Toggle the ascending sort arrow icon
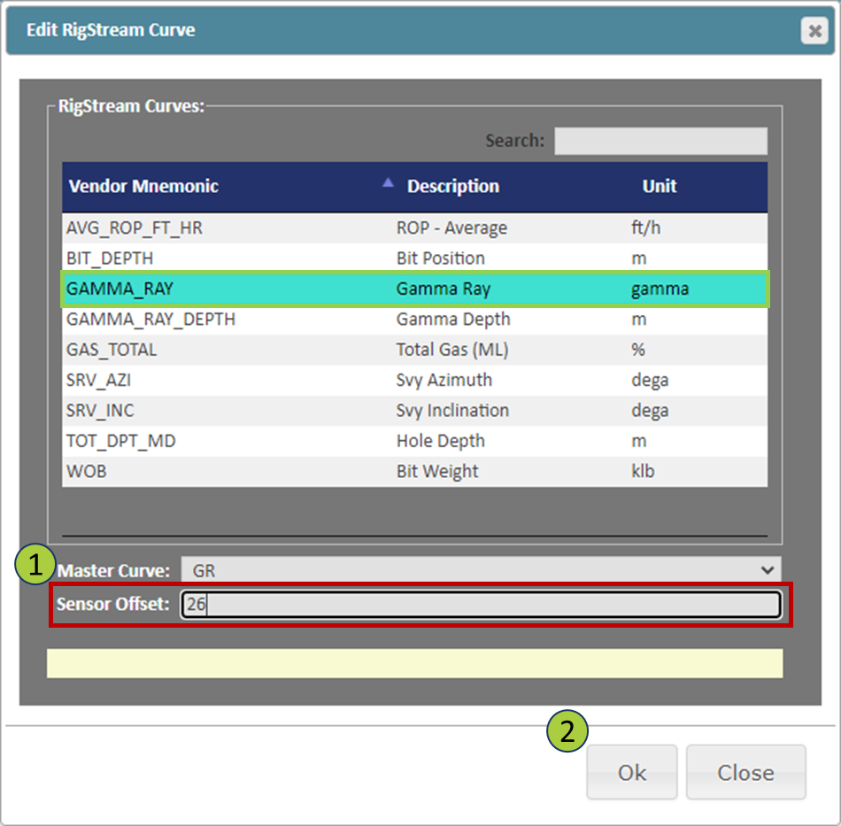Screen dimensions: 841x826 [x=388, y=183]
